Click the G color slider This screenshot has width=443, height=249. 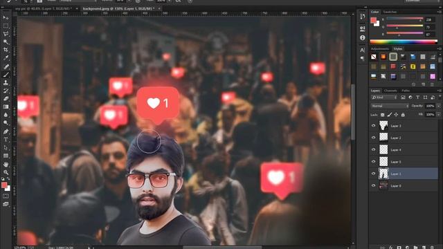[404, 26]
